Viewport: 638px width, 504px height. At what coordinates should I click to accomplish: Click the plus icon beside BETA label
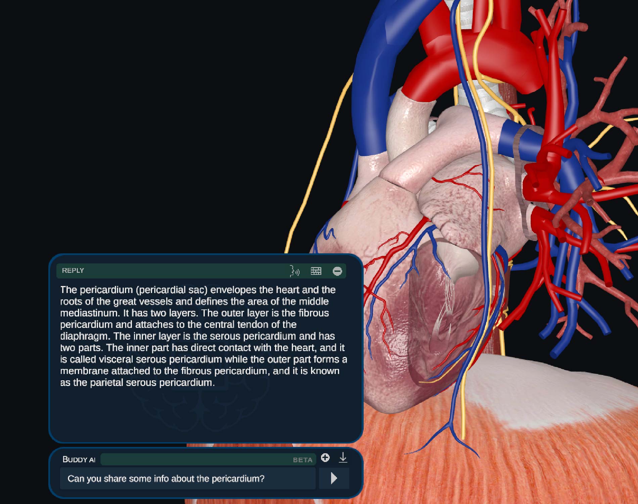(325, 458)
